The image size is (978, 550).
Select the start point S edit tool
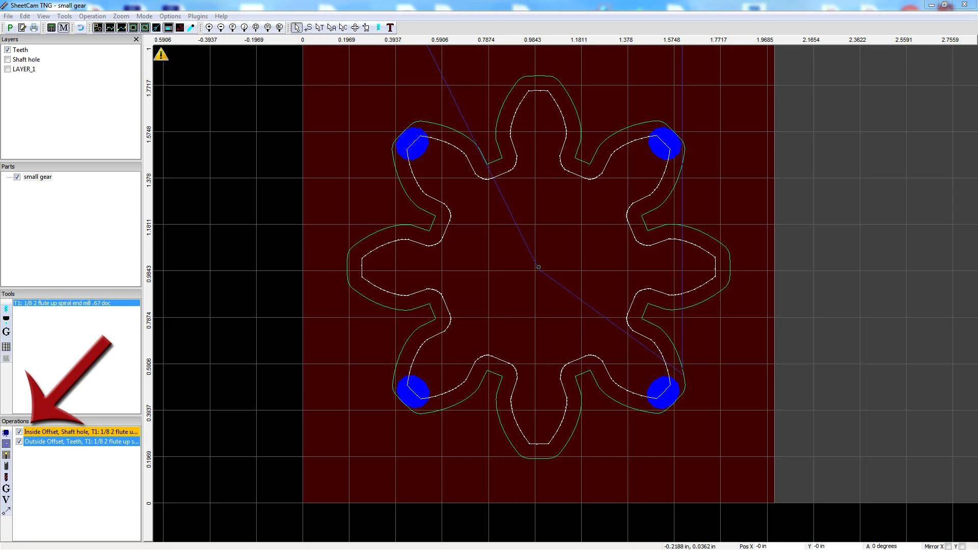click(x=308, y=28)
